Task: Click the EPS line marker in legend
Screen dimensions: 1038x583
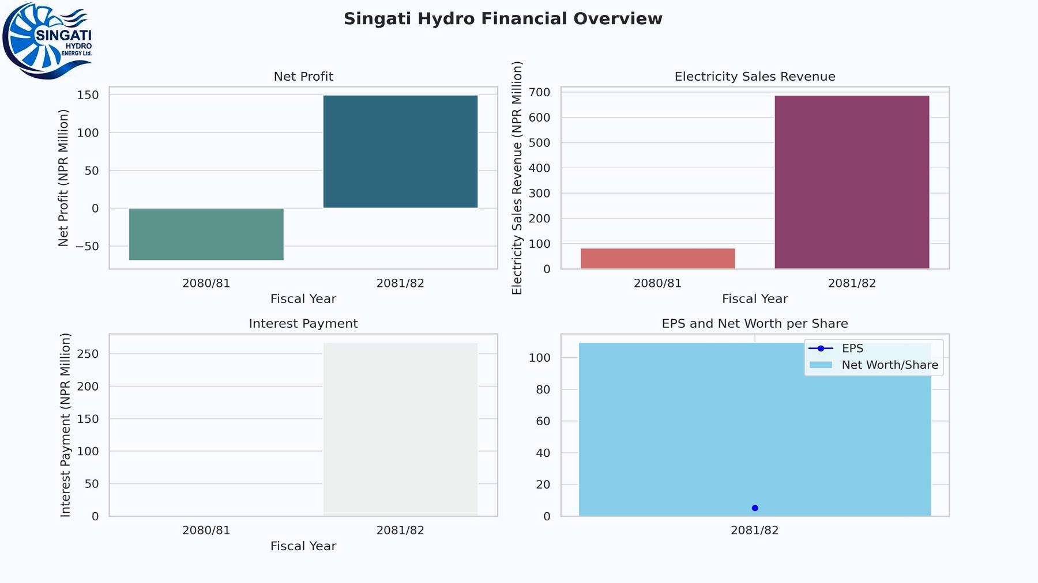Action: [821, 349]
